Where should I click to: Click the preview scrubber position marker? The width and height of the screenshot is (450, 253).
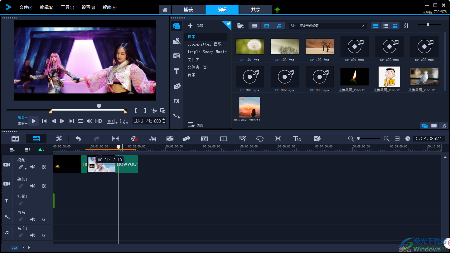99,106
